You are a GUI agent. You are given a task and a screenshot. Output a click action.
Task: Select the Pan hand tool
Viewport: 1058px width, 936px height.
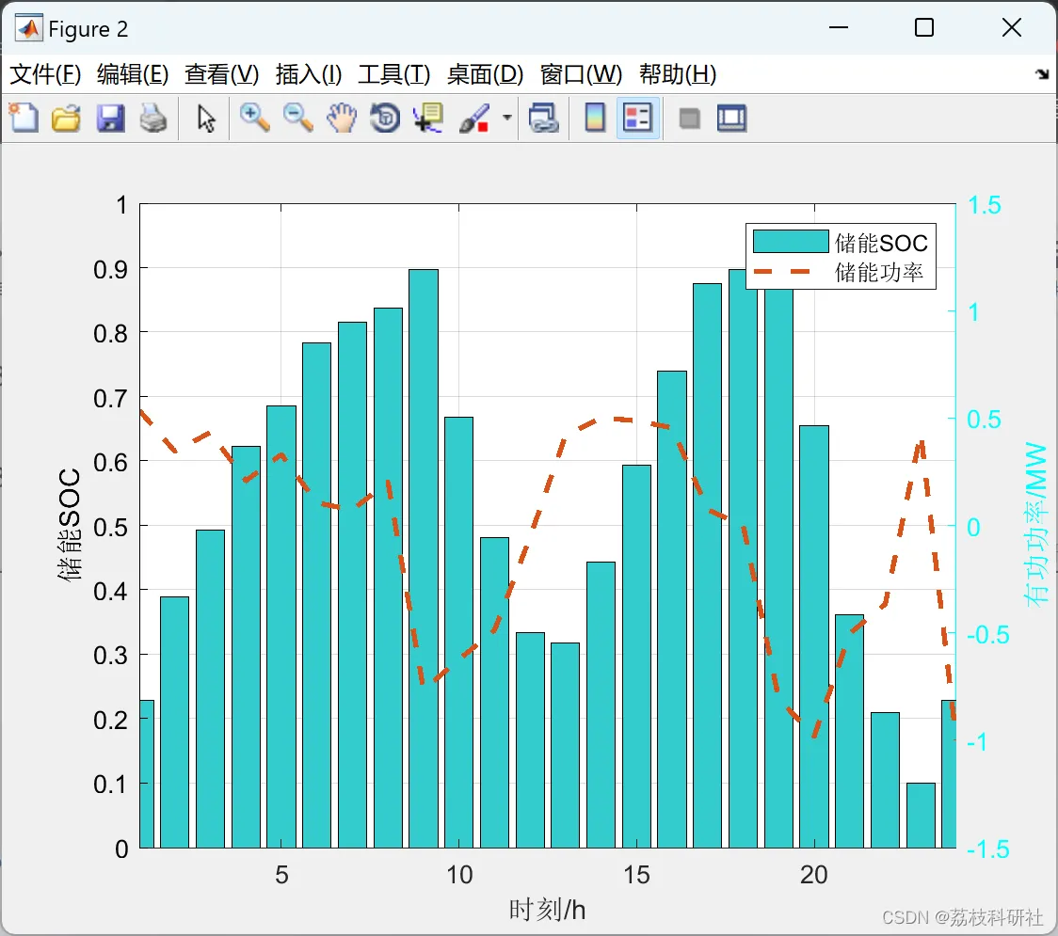click(342, 118)
